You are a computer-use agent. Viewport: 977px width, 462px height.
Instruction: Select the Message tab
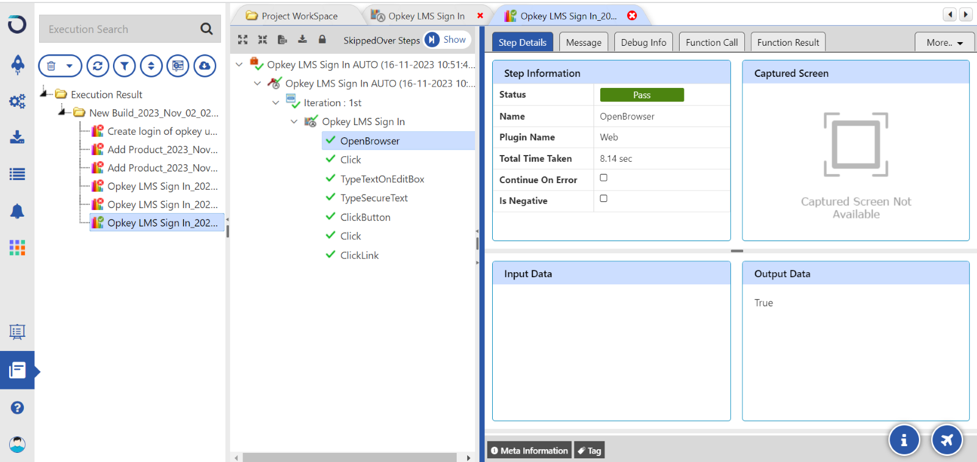point(584,42)
